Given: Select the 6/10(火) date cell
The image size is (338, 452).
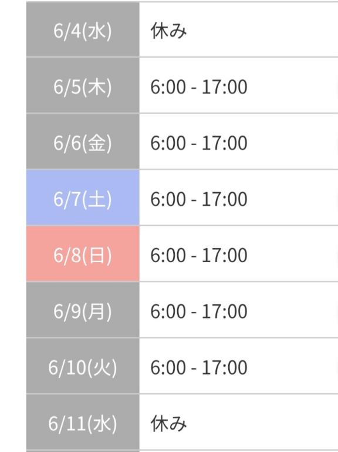Looking at the screenshot, I should 83,366.
